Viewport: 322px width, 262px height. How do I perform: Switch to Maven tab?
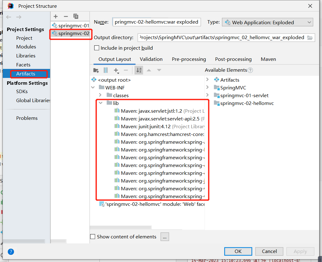(269, 59)
